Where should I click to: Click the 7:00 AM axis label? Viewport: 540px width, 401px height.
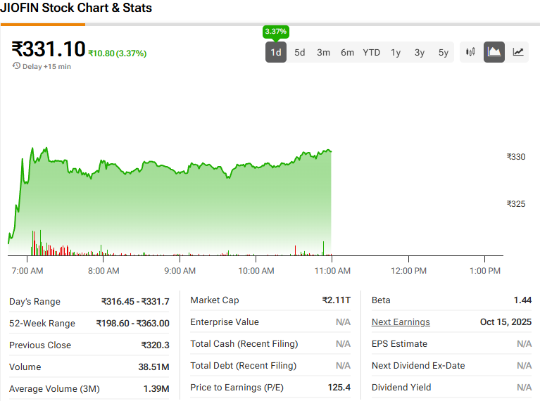(27, 271)
